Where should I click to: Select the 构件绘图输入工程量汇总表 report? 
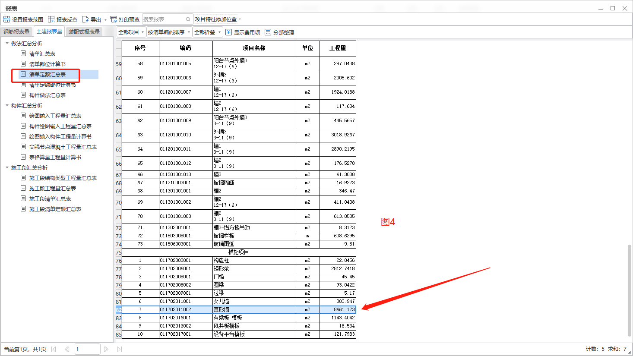click(x=60, y=126)
